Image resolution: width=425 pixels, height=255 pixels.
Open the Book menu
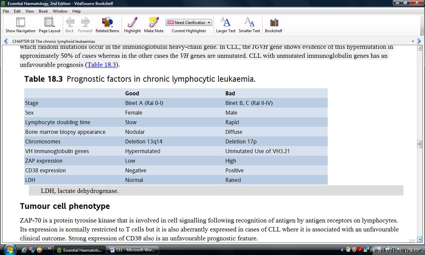[x=43, y=11]
